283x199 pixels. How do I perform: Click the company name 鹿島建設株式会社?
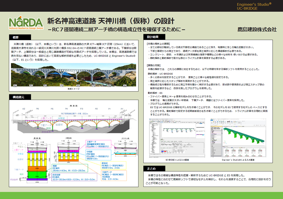tap(257, 30)
